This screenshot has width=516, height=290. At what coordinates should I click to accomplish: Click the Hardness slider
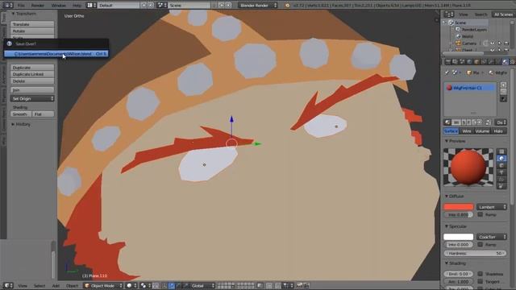[475, 254]
